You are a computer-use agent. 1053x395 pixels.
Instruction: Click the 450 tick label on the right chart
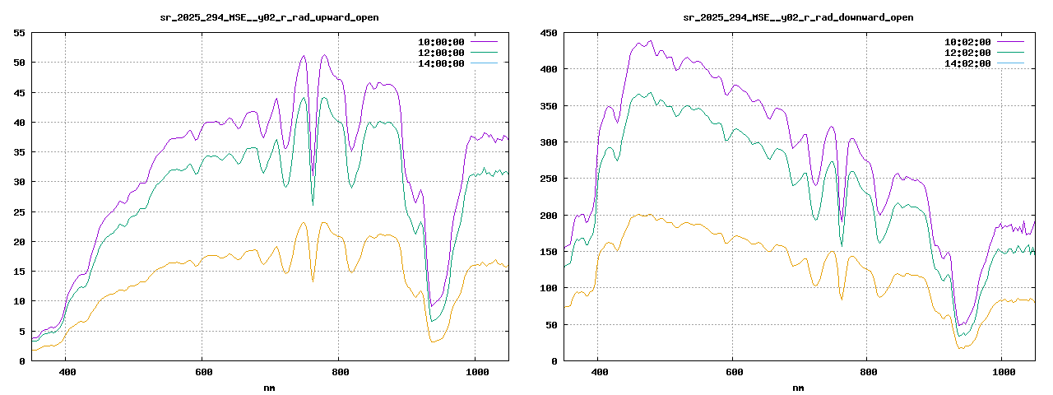coord(548,33)
